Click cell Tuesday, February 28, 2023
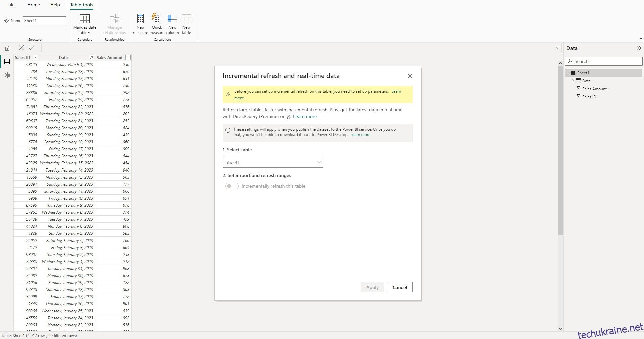The image size is (644, 339). coord(67,72)
